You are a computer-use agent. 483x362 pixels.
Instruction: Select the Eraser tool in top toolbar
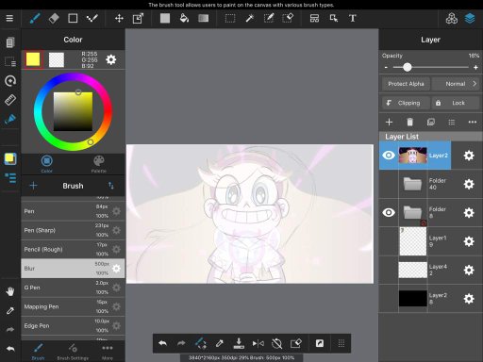pos(54,18)
